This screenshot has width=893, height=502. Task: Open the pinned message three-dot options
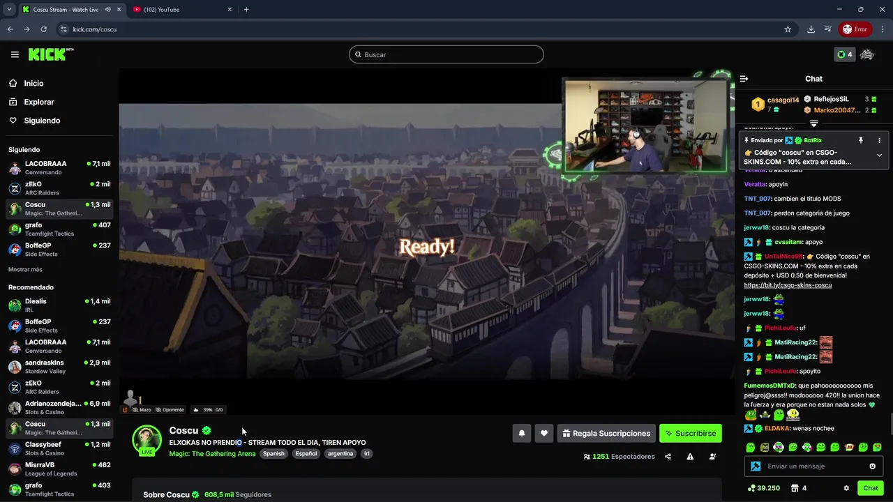coord(879,140)
